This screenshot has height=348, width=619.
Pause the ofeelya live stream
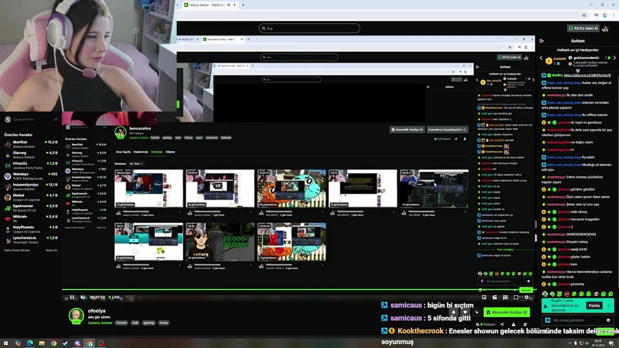tap(72, 297)
